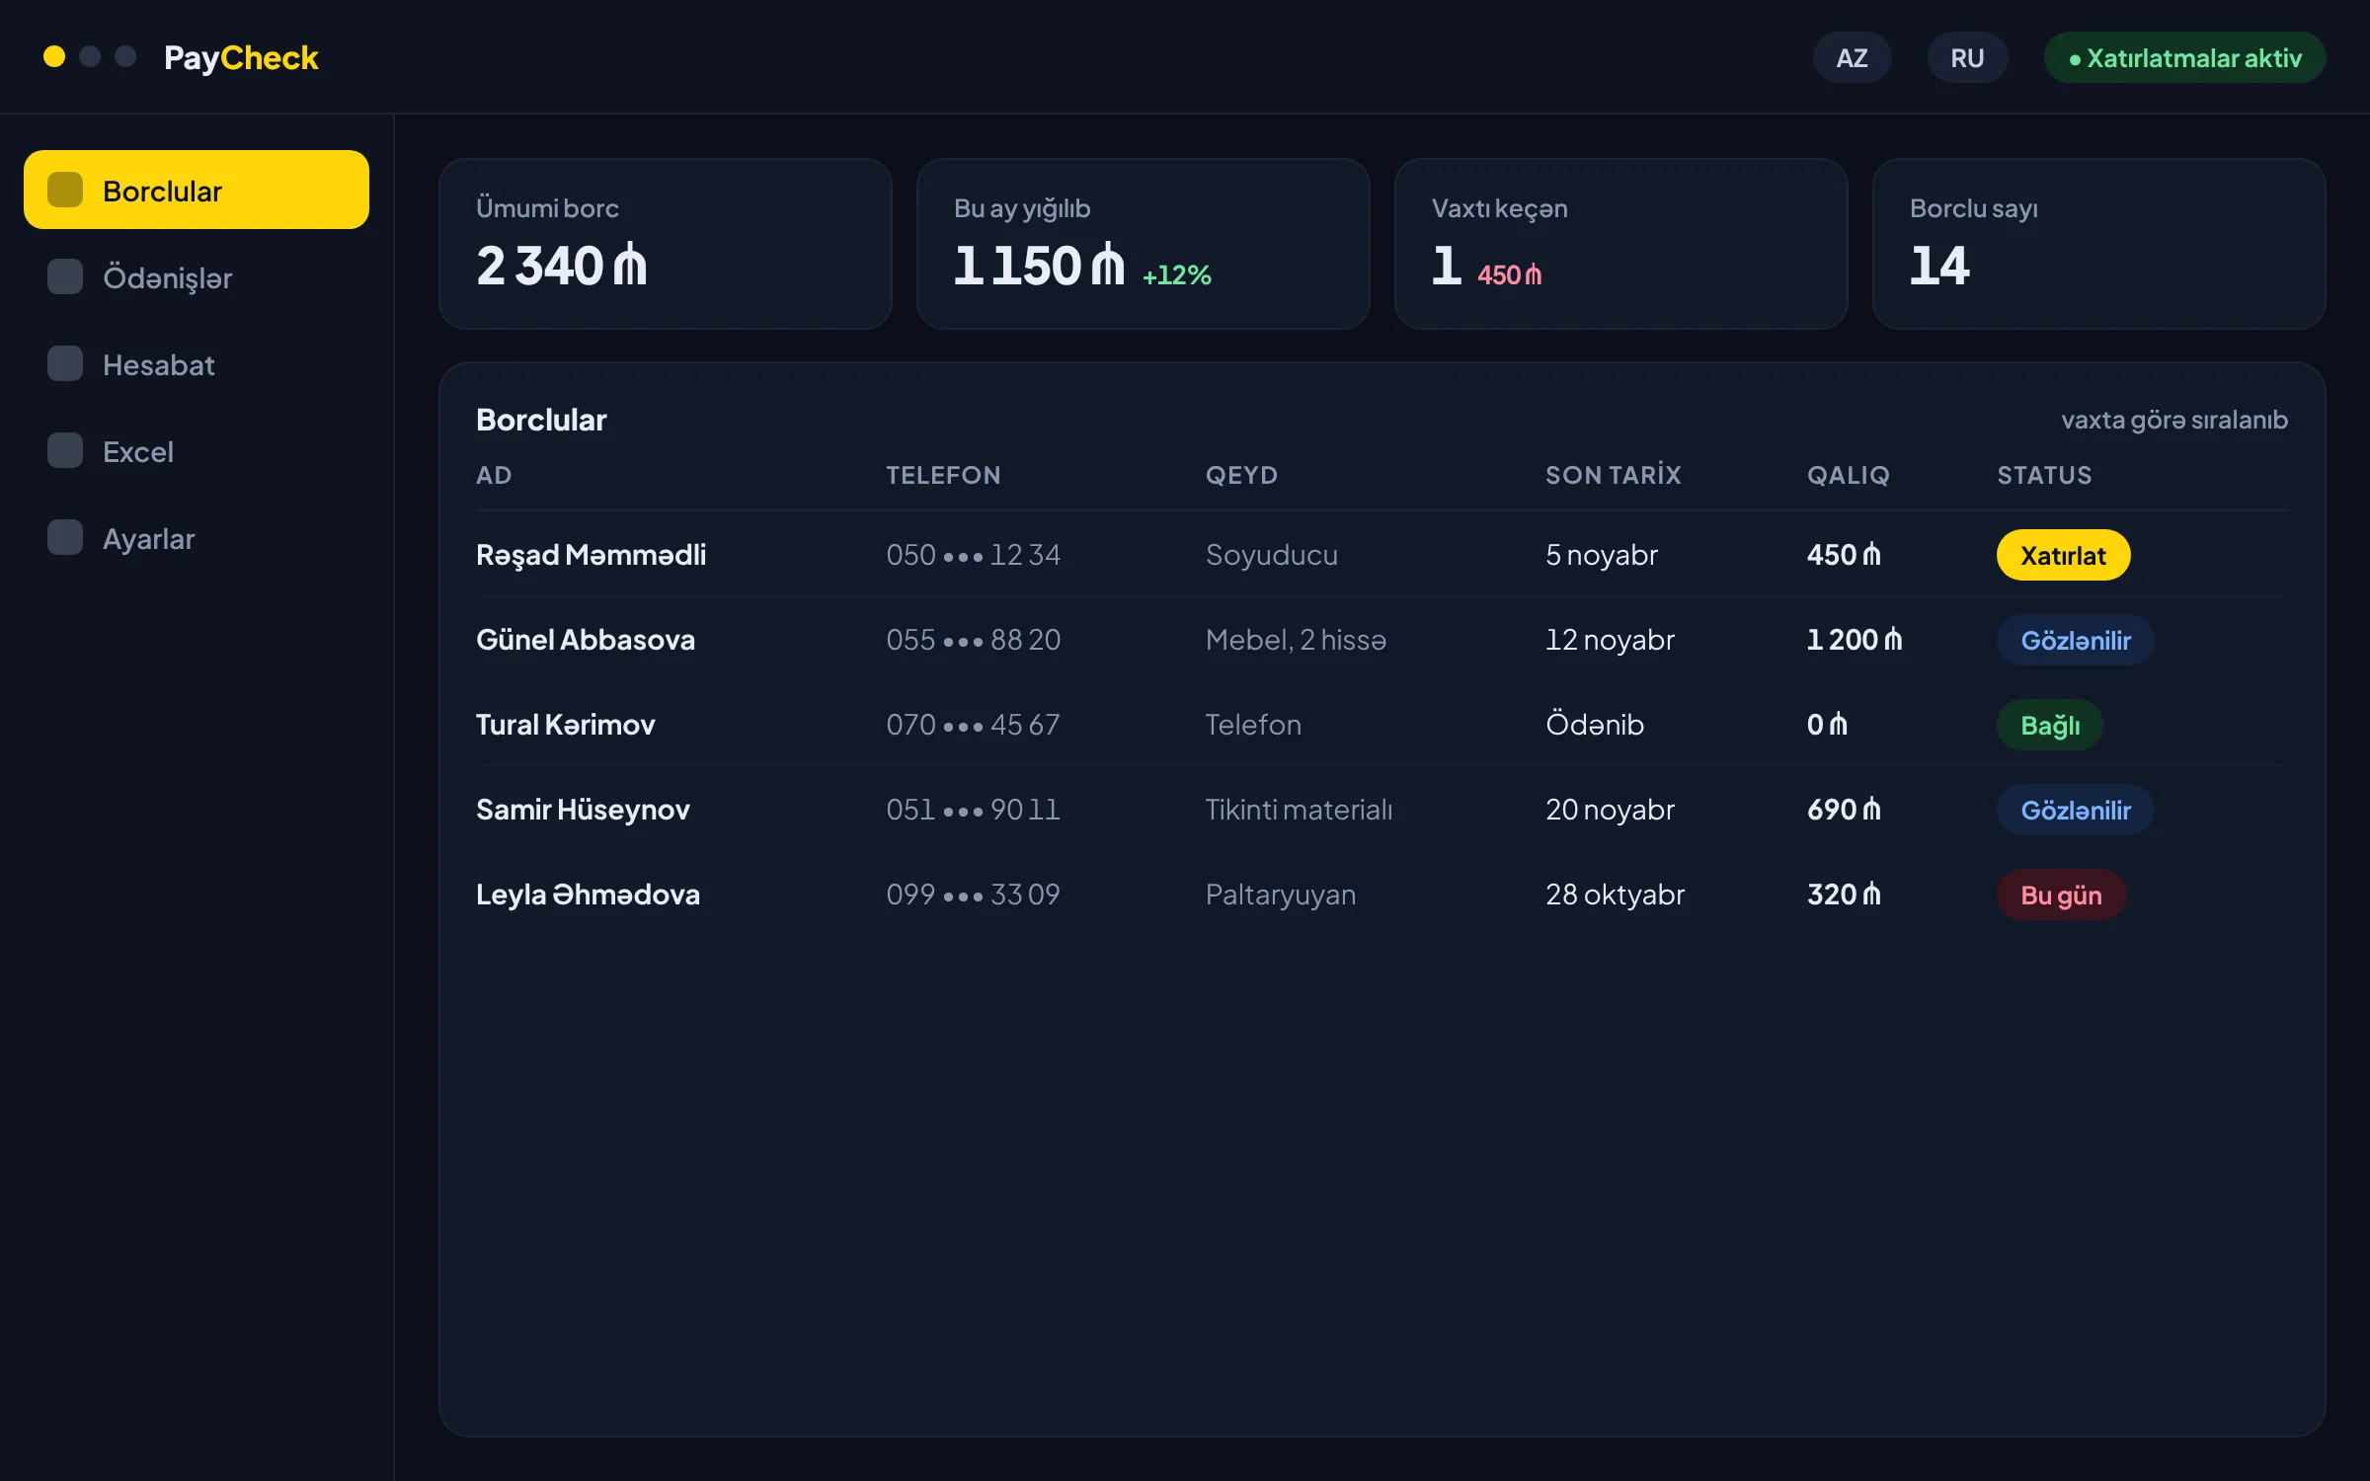
Task: Switch language to AZ
Action: [x=1852, y=57]
